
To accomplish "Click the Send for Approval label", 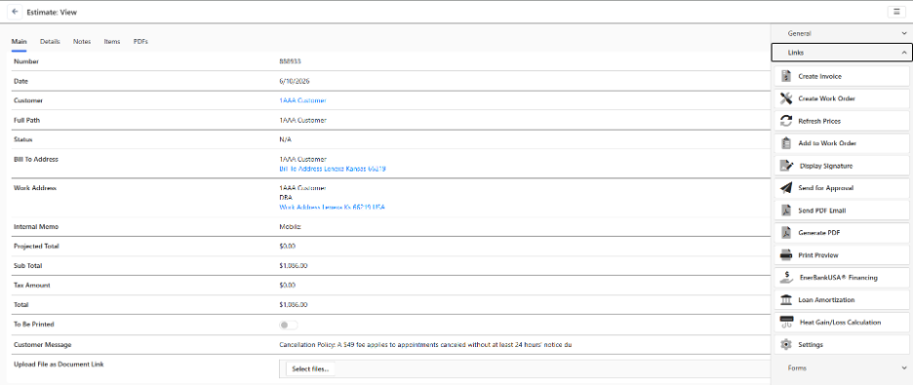I will [x=825, y=188].
